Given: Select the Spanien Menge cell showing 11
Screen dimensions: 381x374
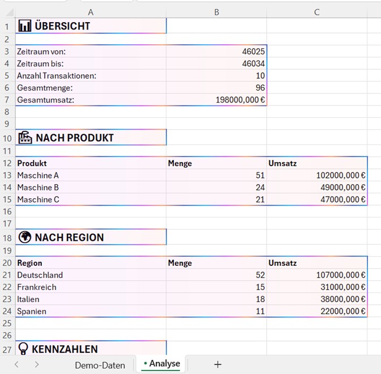Looking at the screenshot, I should click(x=216, y=311).
